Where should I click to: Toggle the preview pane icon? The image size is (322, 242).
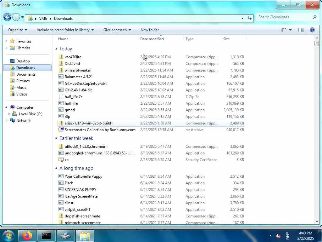click(301, 30)
